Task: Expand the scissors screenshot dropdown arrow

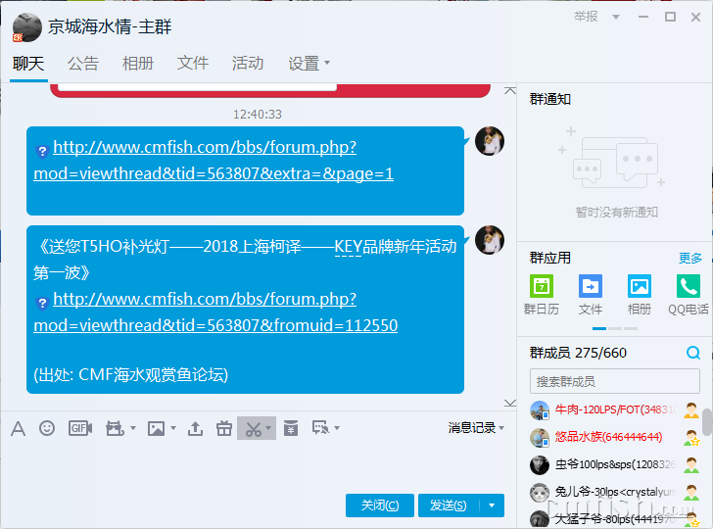Action: [268, 428]
